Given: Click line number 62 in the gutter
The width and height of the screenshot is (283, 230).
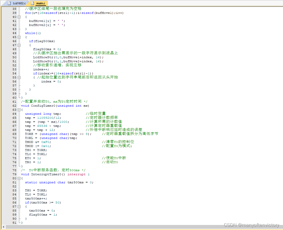Looking at the screenshot, I should click(x=14, y=106).
